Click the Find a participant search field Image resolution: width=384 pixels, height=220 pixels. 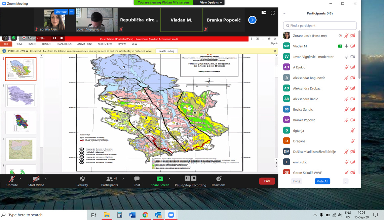tap(320, 25)
